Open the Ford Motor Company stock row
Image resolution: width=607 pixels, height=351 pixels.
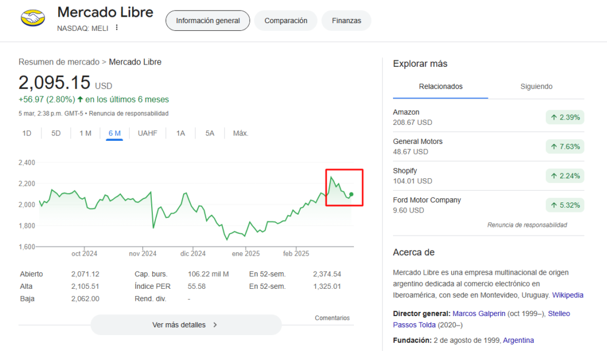click(x=488, y=205)
